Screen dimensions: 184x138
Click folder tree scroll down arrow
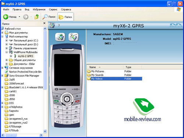(x=45, y=131)
